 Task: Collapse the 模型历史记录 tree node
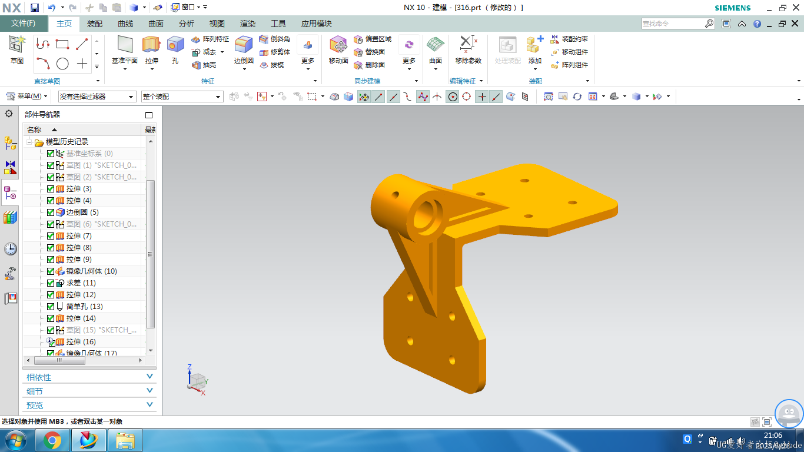[x=28, y=142]
